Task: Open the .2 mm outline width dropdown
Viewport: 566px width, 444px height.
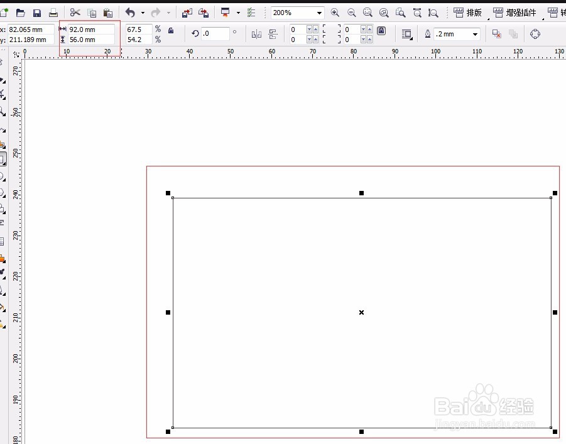Action: pos(475,35)
